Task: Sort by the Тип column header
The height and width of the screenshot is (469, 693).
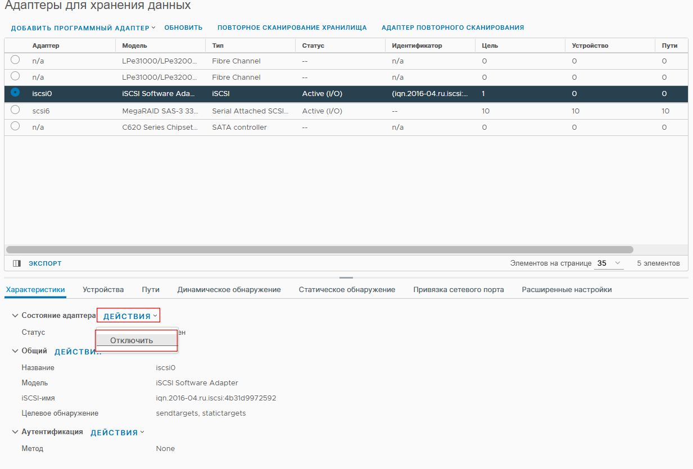Action: click(218, 45)
